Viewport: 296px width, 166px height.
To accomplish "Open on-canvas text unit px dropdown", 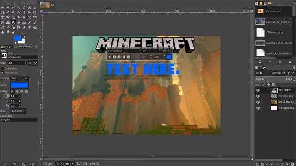I will 167,51.
